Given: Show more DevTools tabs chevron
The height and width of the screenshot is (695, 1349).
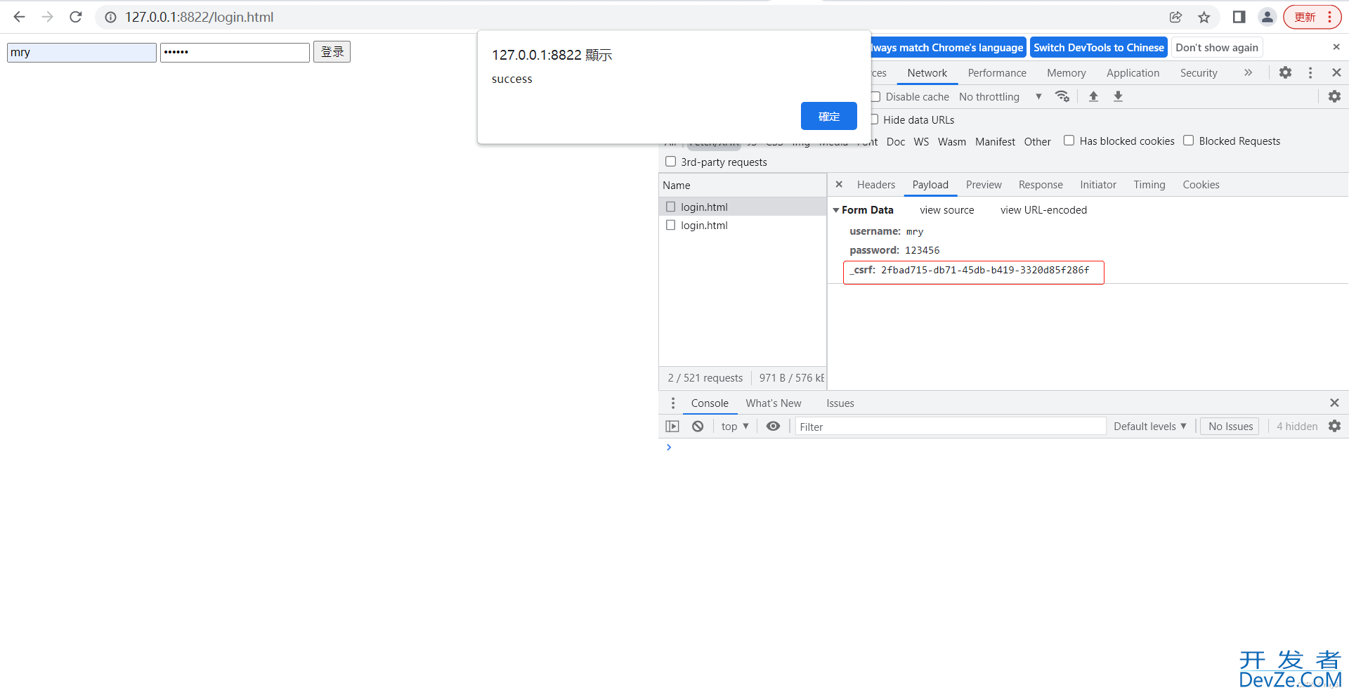Looking at the screenshot, I should [1248, 72].
